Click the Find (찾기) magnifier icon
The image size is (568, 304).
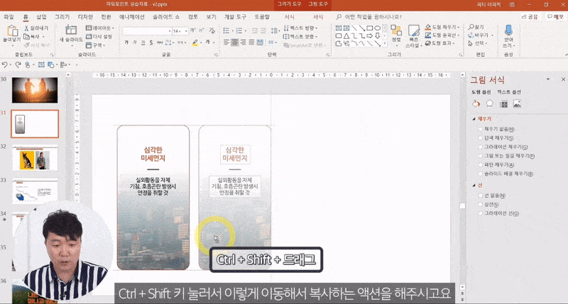(471, 27)
